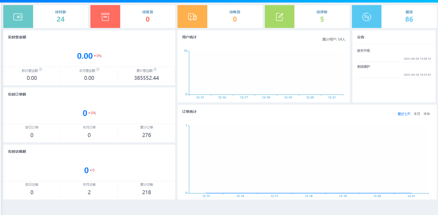The height and width of the screenshot is (215, 438).
Task: Click help icon beside 累计营业额
Action: [x=155, y=69]
